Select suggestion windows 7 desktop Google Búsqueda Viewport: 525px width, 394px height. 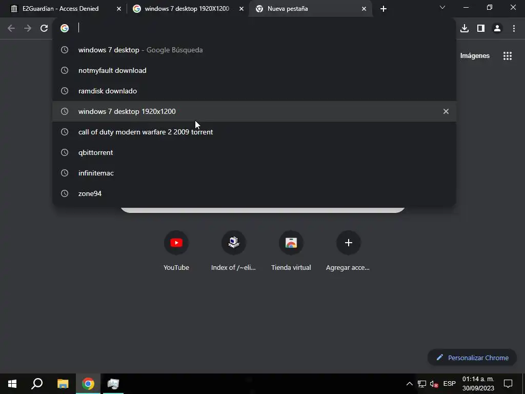click(254, 50)
